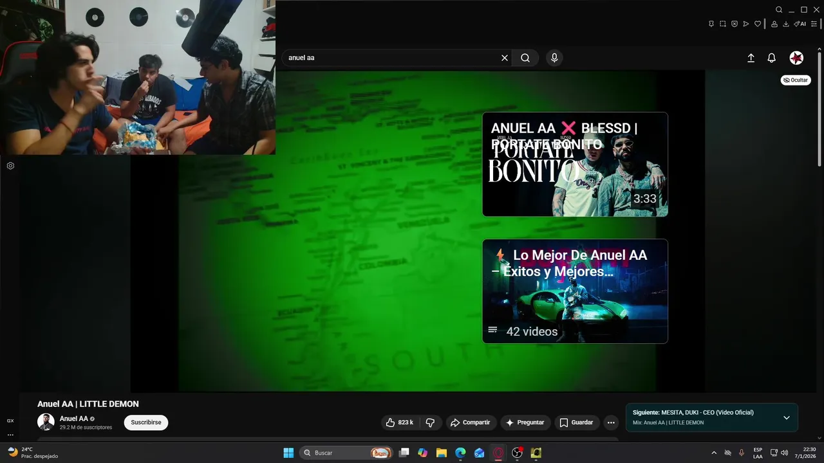
Task: Subscribe with the Suscribirse button
Action: [x=146, y=422]
